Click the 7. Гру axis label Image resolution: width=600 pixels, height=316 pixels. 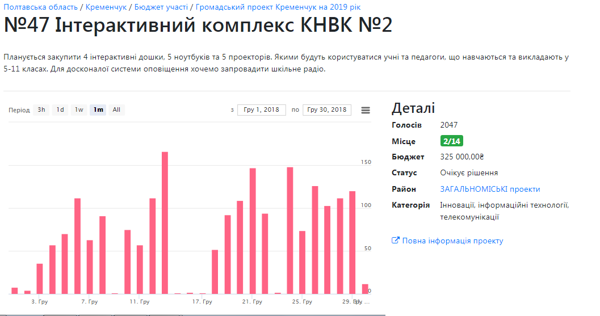89,302
